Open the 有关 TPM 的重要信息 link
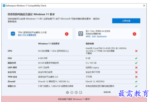Screen dimensions: 151x102 pyautogui.click(x=27, y=35)
